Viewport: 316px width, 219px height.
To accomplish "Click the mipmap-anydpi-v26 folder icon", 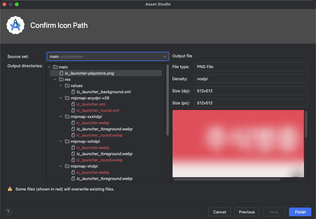I will 67,98.
